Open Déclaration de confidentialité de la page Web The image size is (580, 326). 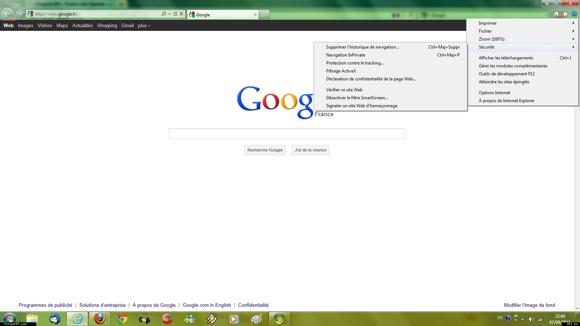(x=390, y=79)
